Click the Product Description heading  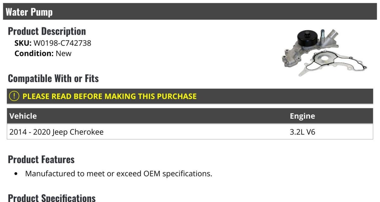pos(47,31)
